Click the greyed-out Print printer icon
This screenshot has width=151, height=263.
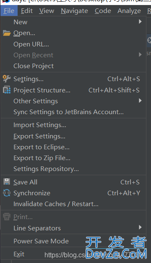(7, 217)
